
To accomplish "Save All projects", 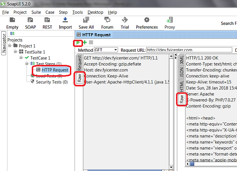I will click(x=86, y=23).
